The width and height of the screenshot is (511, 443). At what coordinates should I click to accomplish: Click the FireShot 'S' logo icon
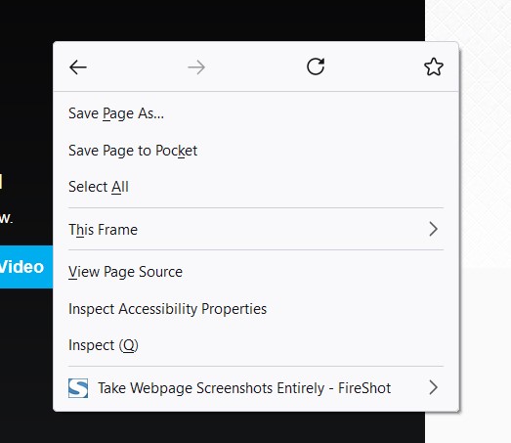(78, 388)
